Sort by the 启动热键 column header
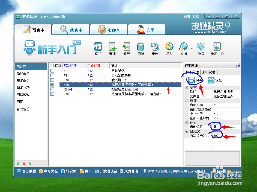This screenshot has width=257, height=192. pos(74,66)
